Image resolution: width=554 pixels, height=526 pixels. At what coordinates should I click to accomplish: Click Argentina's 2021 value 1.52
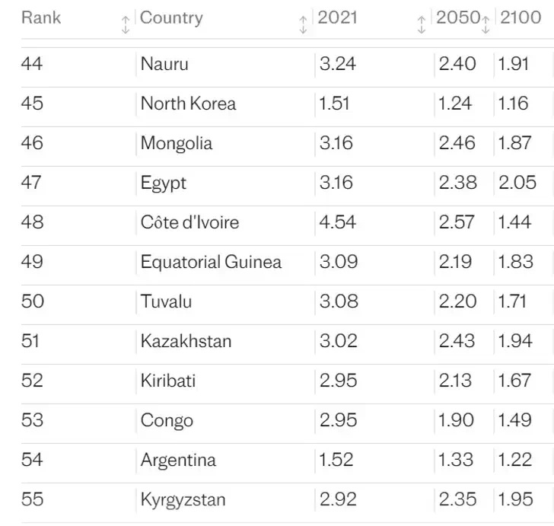(x=336, y=460)
